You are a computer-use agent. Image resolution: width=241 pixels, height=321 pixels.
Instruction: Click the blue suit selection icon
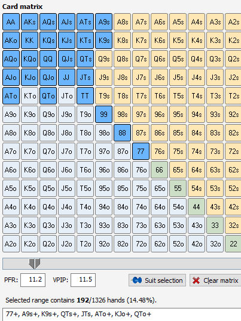click(137, 280)
